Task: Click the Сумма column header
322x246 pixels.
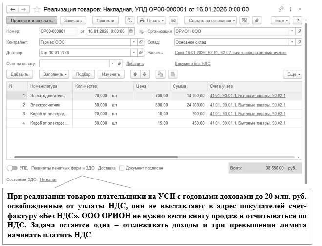Action: tap(189, 86)
